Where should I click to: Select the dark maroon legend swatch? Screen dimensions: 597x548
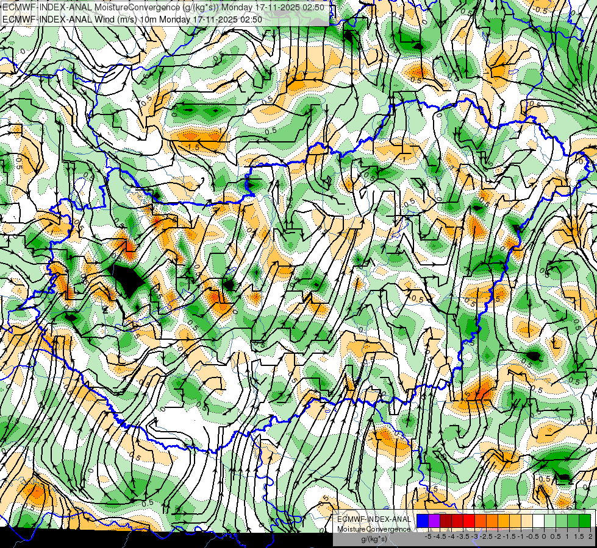coord(446,521)
